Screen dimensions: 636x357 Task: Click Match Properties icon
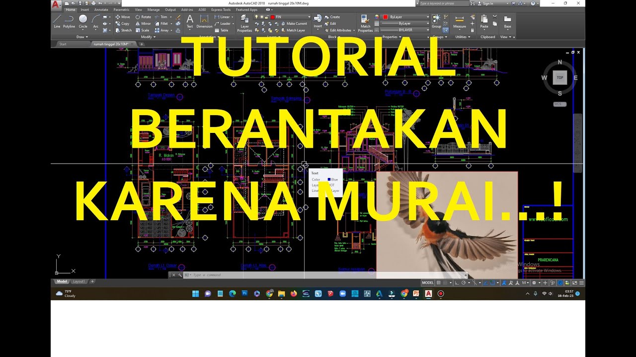coord(365,23)
